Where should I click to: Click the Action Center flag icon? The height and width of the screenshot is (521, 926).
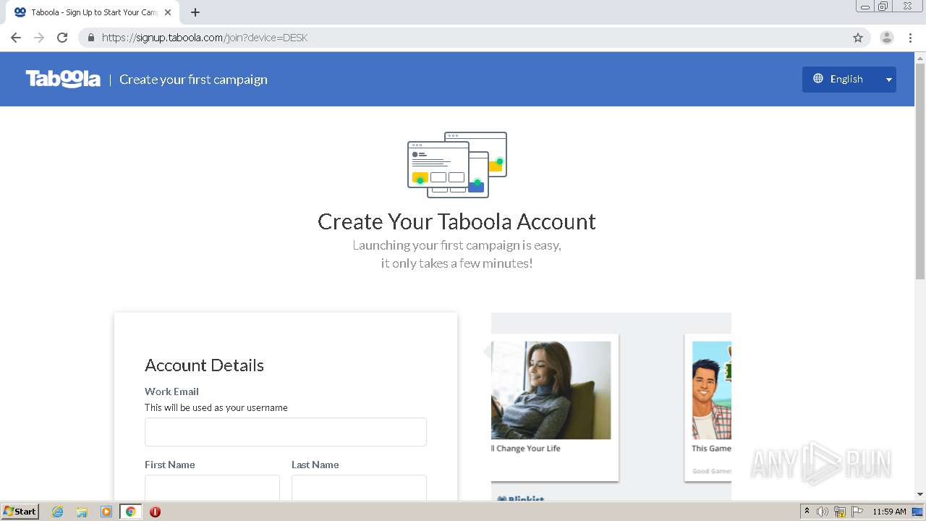[857, 512]
